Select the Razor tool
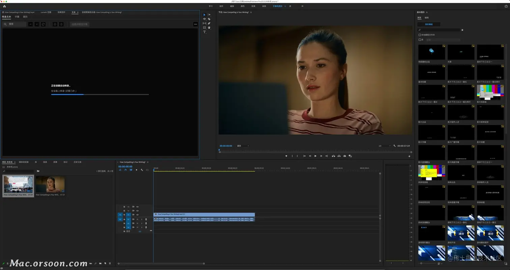The width and height of the screenshot is (510, 270). coord(209,19)
